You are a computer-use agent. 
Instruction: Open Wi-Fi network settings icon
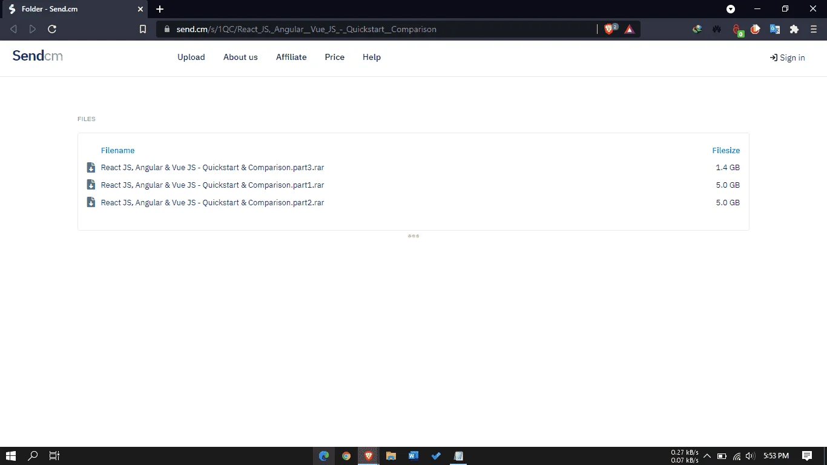[x=737, y=456]
